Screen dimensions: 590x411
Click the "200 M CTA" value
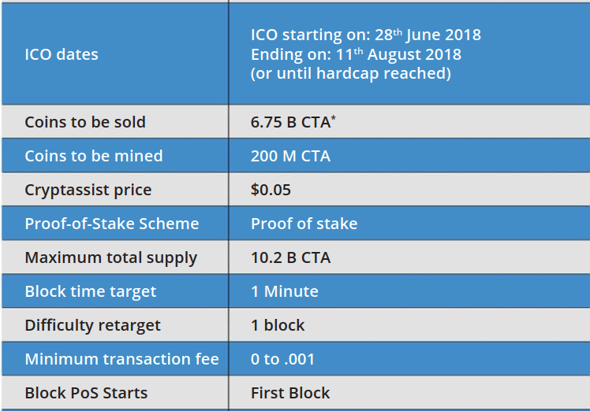[290, 156]
